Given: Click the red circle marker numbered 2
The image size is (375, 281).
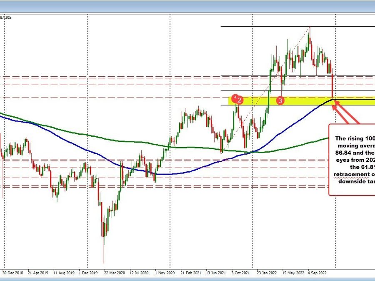Looking at the screenshot, I should 240,100.
